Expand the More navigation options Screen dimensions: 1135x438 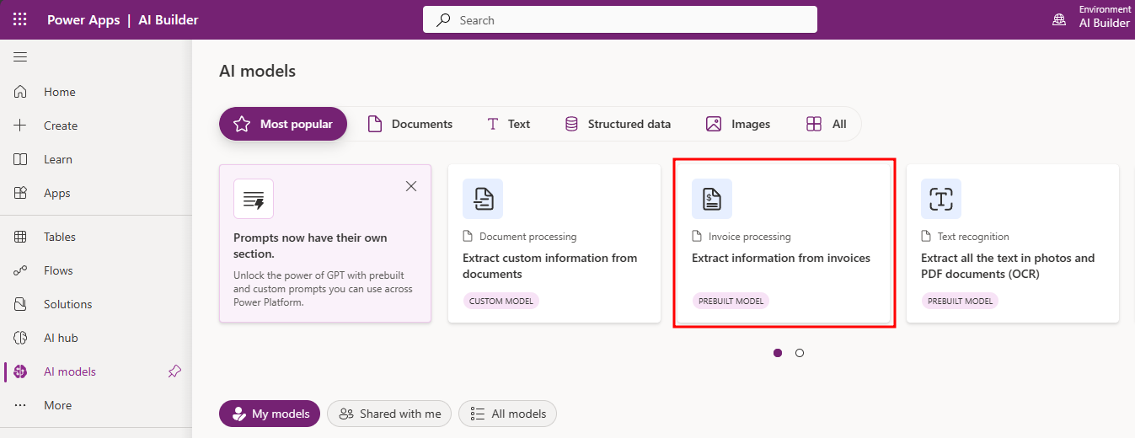coord(57,405)
